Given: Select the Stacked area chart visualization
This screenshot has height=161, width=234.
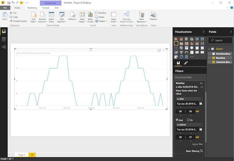Looking at the screenshot, I should coord(187,43).
